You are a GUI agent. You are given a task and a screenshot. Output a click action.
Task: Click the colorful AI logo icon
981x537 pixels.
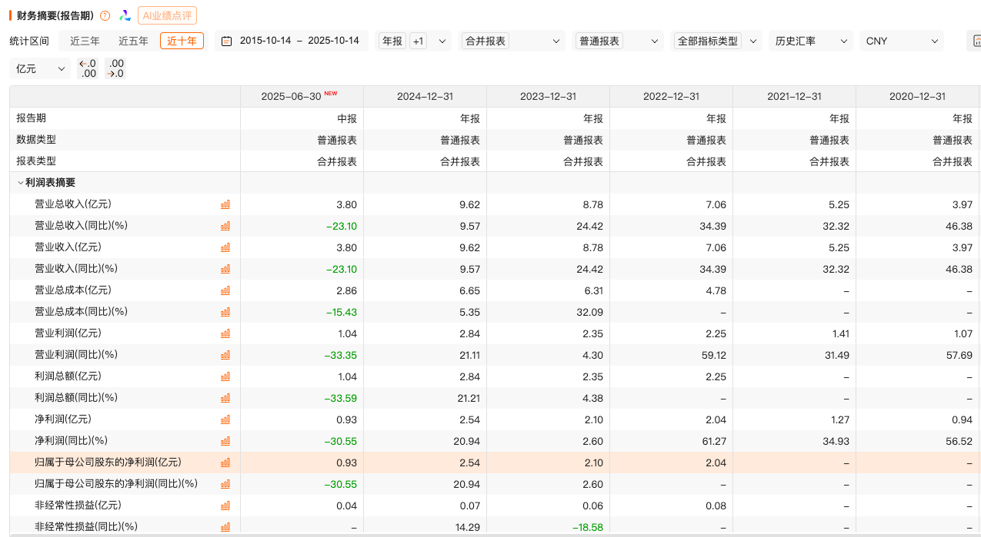tap(125, 15)
